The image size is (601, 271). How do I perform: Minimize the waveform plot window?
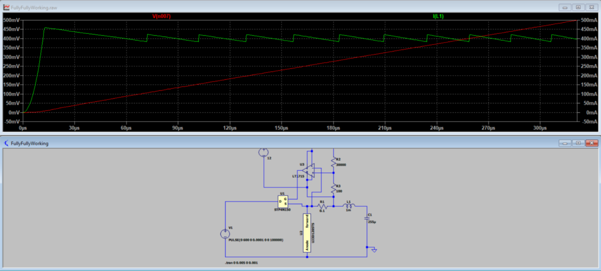[x=565, y=7]
